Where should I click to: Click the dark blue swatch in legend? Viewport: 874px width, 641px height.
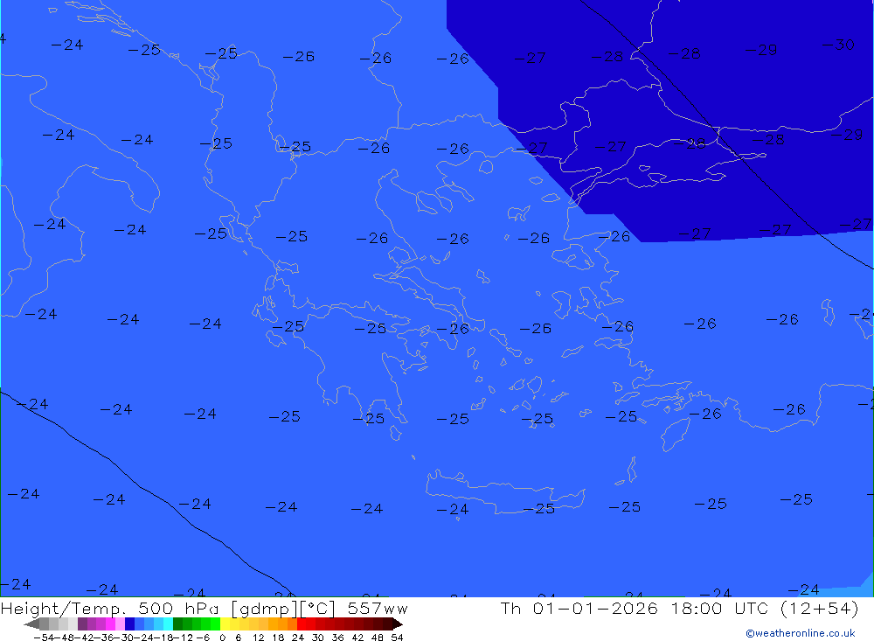point(129,624)
